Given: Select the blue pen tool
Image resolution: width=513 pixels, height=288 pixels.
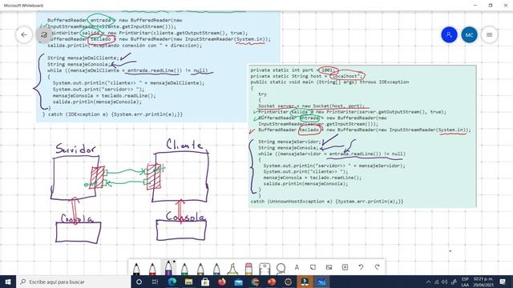Looking at the screenshot, I should [216, 269].
